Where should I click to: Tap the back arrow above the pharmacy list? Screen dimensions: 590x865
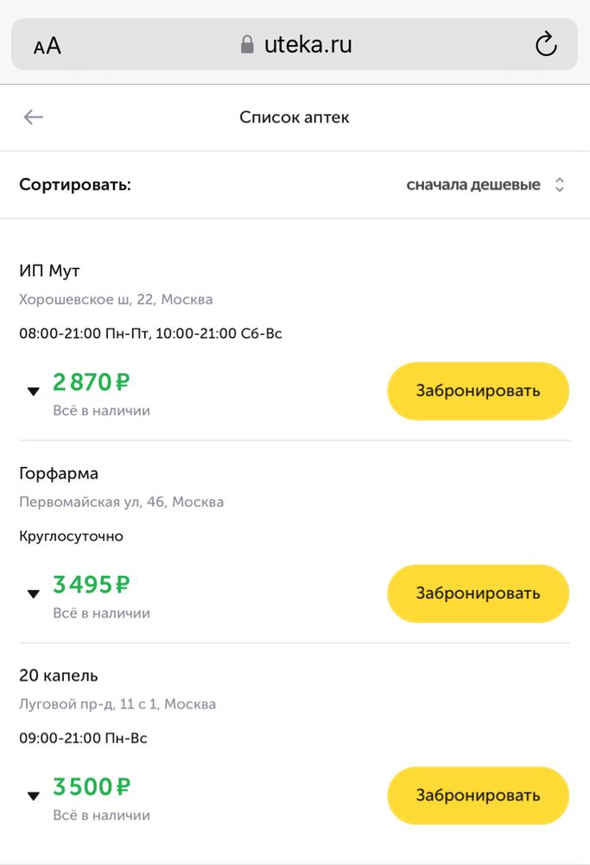[x=33, y=117]
